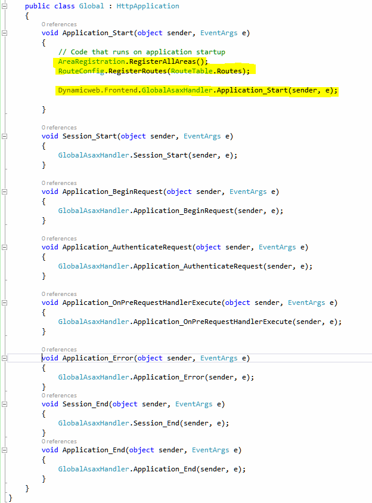Image resolution: width=372 pixels, height=503 pixels.
Task: Show '0 references' above Application_End
Action: (x=59, y=442)
